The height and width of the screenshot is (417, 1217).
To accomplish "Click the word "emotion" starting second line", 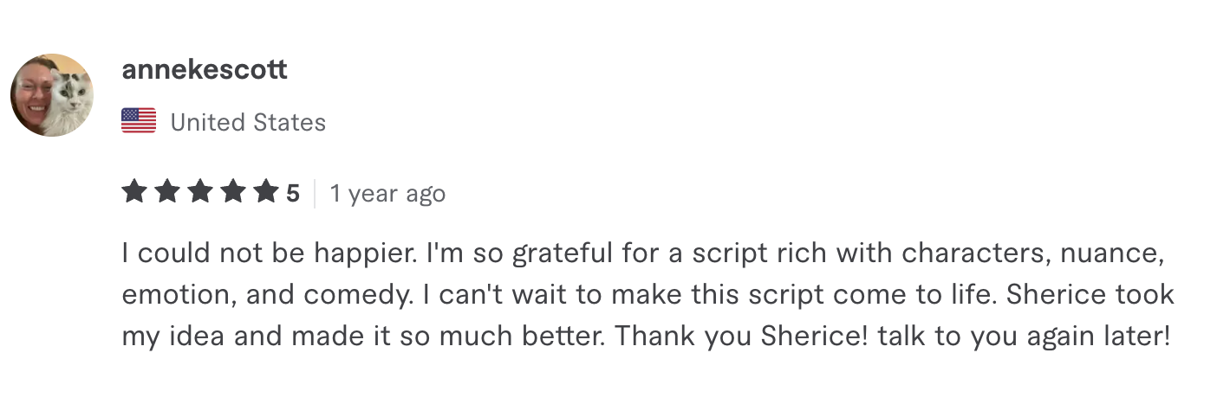I will click(x=176, y=295).
